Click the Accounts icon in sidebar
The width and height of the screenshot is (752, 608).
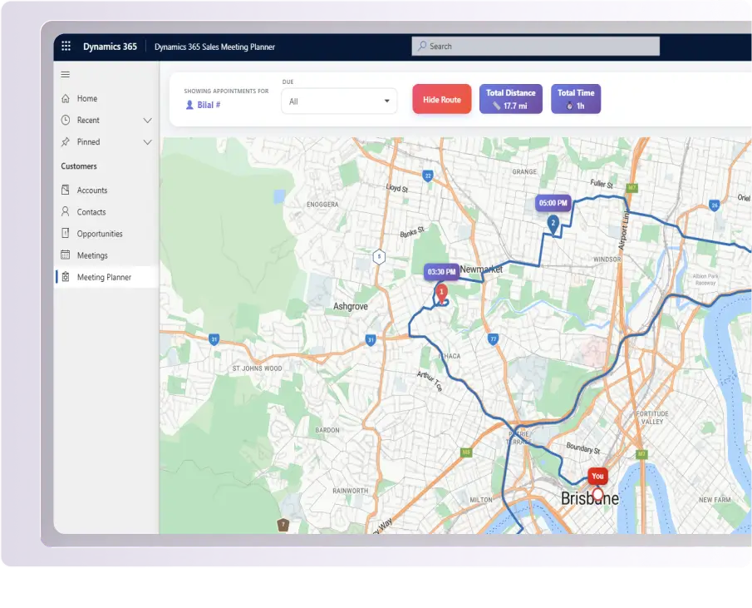click(66, 190)
